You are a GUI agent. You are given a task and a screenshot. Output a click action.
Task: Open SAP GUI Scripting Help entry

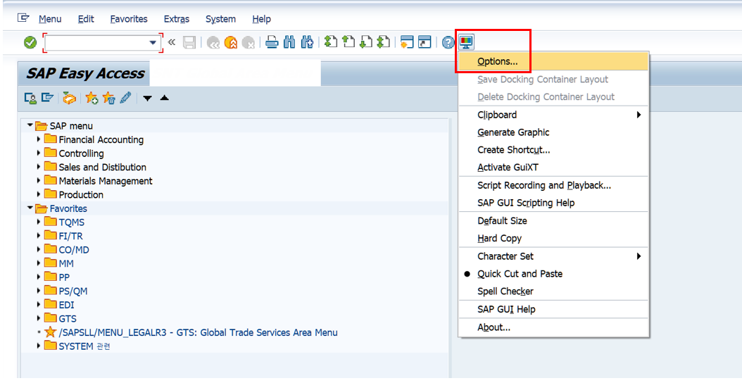click(x=553, y=203)
